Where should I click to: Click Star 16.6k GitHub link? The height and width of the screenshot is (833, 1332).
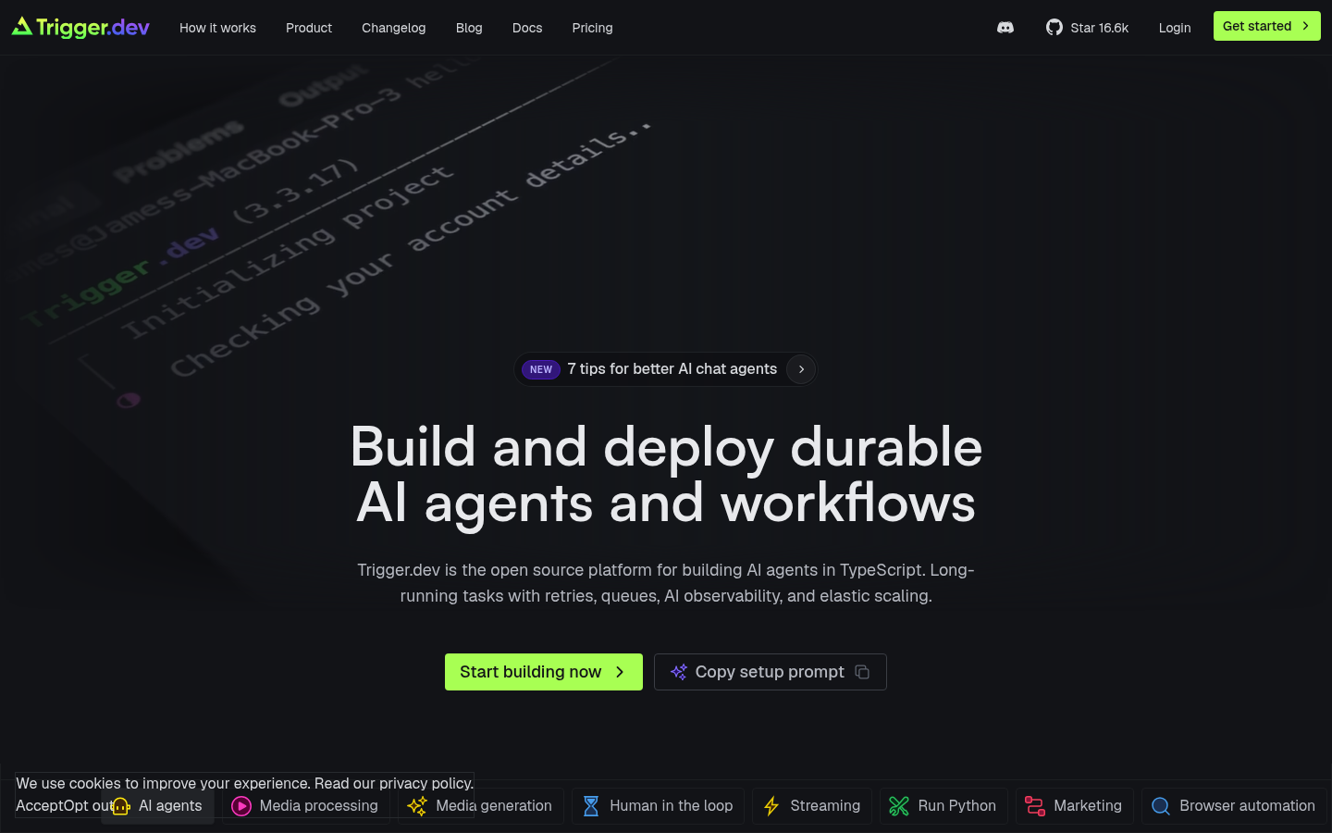pyautogui.click(x=1087, y=28)
